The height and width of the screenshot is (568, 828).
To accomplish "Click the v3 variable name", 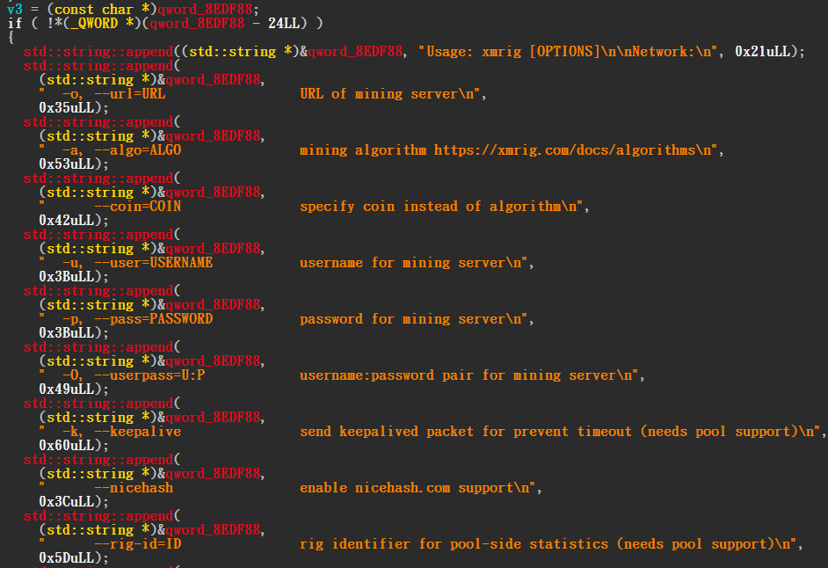I will click(15, 10).
